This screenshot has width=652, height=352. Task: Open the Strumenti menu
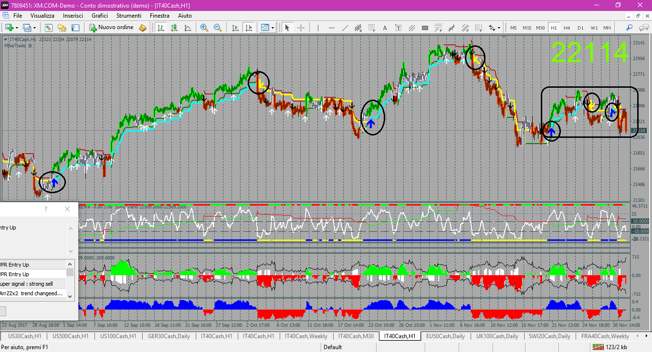(128, 16)
